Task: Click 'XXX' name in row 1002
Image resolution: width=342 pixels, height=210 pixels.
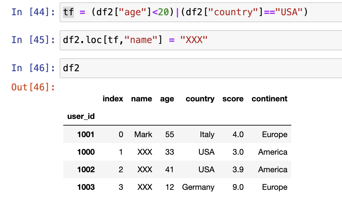Action: [145, 170]
